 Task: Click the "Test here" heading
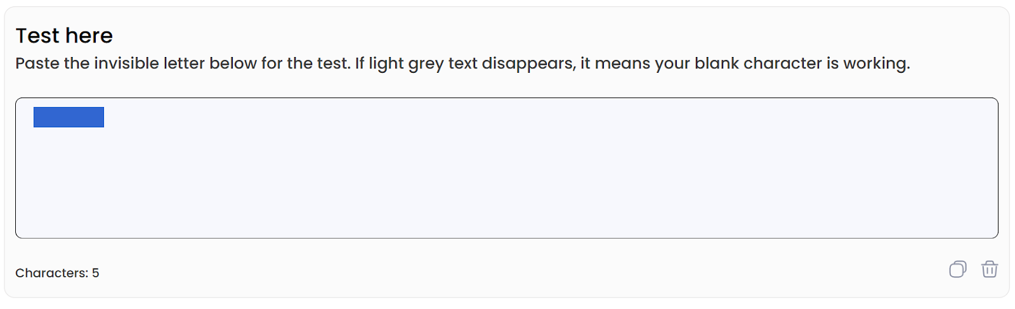(x=64, y=36)
